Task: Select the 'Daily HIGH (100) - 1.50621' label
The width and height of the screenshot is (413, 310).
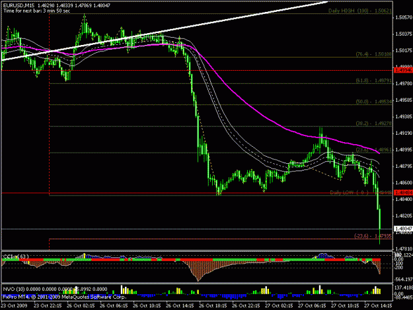Action: click(360, 11)
